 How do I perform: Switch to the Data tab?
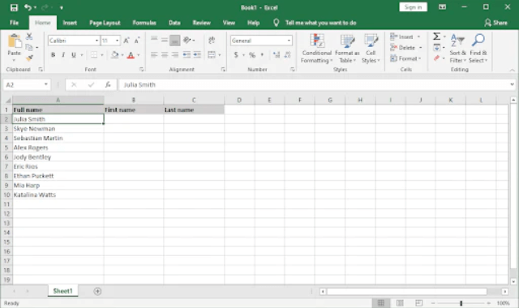tap(174, 23)
